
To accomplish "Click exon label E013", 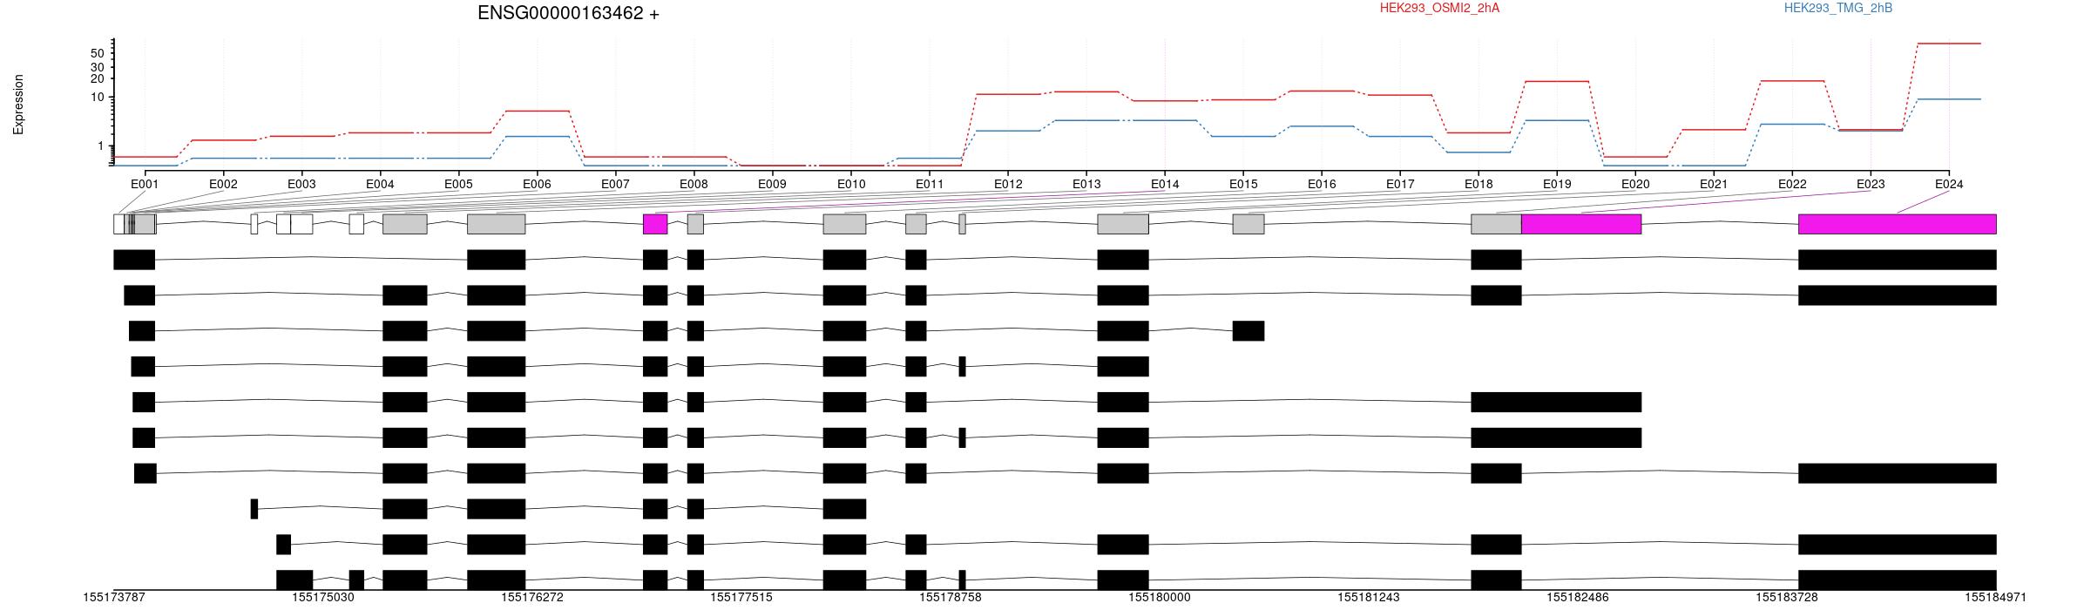I will [x=1086, y=184].
